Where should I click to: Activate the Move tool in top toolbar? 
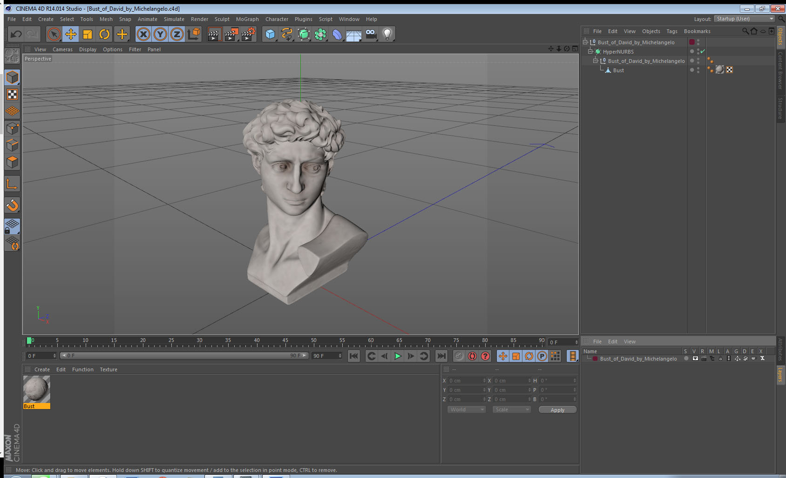click(71, 34)
